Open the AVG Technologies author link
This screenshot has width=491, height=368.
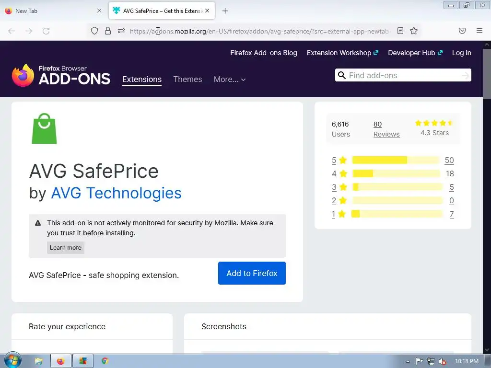coord(116,193)
